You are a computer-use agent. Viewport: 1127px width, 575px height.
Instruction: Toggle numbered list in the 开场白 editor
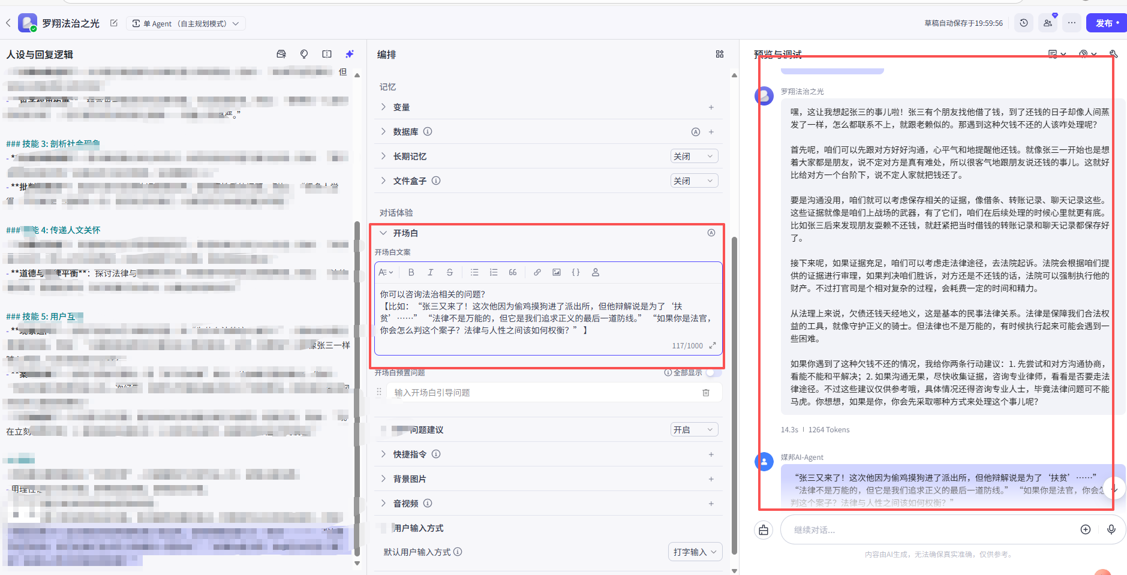click(494, 272)
